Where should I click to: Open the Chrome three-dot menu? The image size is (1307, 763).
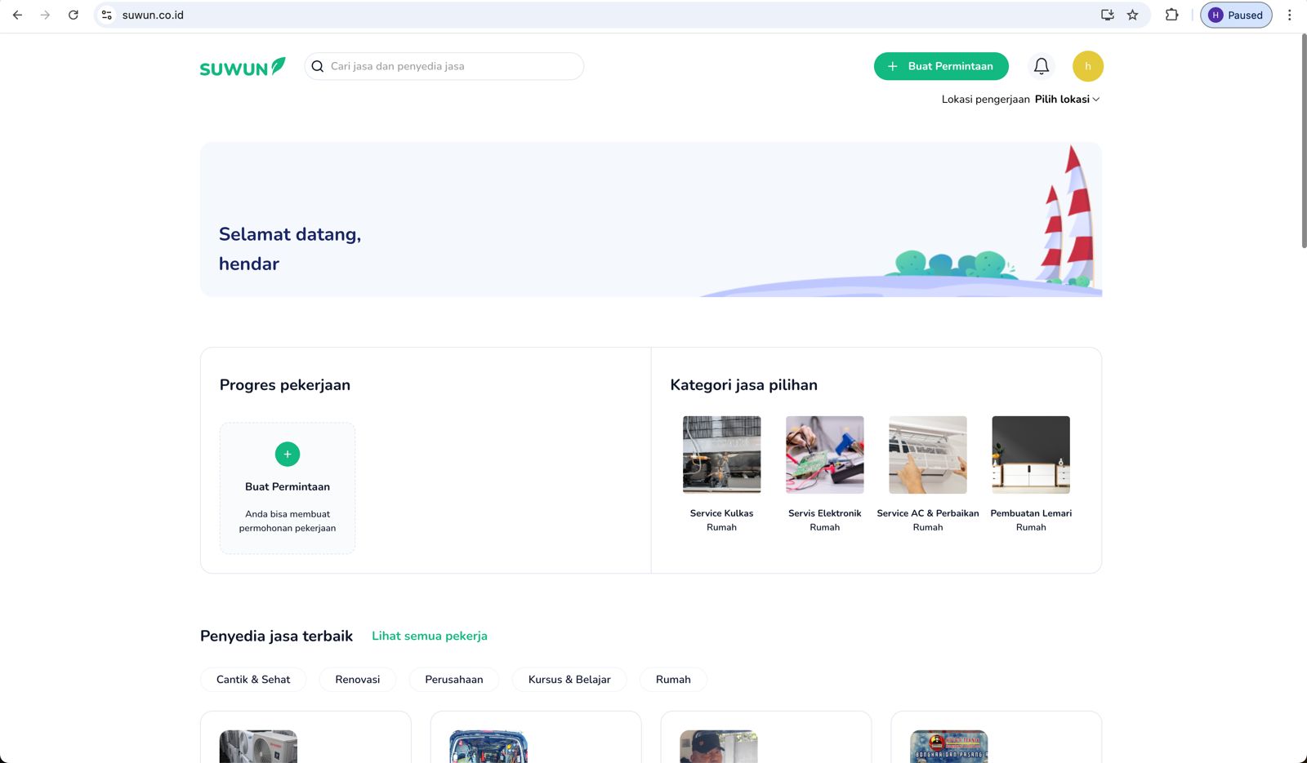click(x=1289, y=15)
